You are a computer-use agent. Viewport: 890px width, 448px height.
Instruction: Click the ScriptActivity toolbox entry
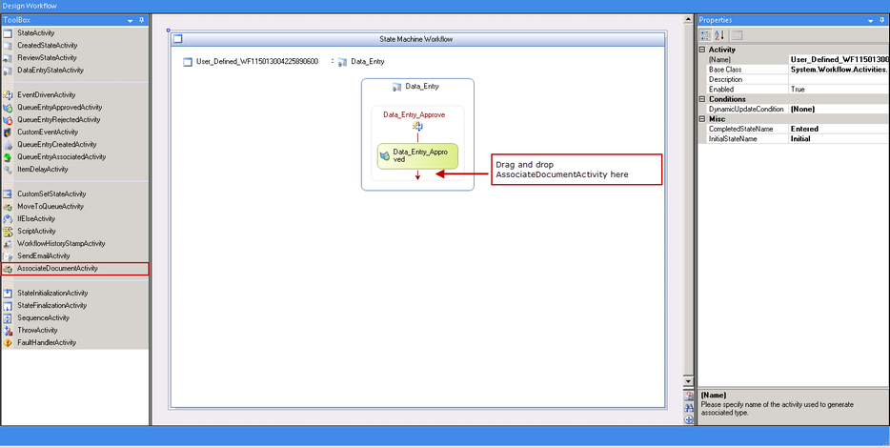click(36, 232)
